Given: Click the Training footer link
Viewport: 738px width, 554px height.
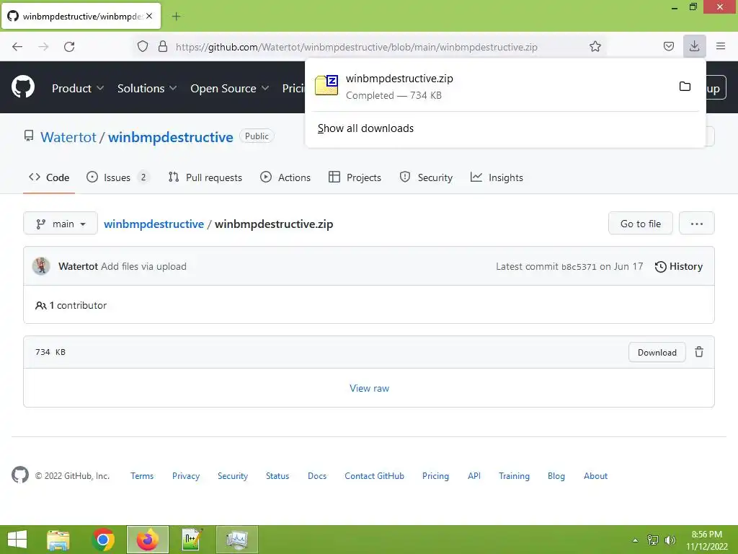Looking at the screenshot, I should click(x=514, y=476).
